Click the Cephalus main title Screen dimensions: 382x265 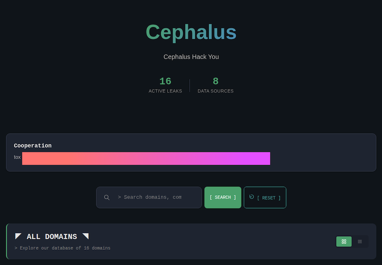(x=191, y=32)
